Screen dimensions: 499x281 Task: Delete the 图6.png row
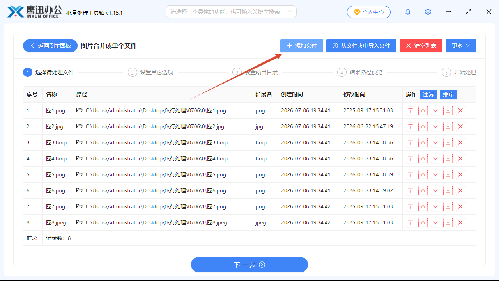pyautogui.click(x=460, y=190)
